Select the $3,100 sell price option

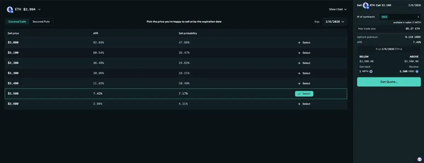[x=304, y=53]
